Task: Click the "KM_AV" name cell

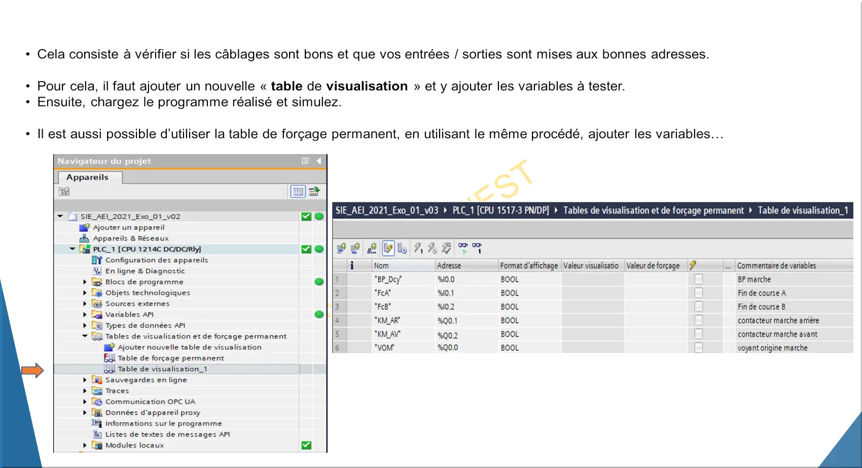Action: coord(403,334)
